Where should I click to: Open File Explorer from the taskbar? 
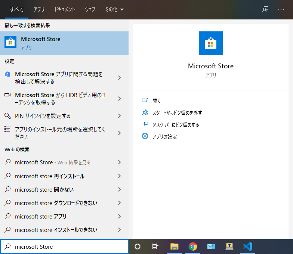point(174,247)
